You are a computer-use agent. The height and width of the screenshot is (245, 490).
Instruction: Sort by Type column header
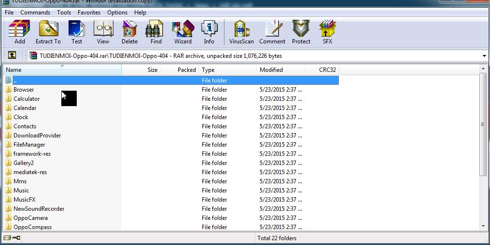[x=228, y=69]
